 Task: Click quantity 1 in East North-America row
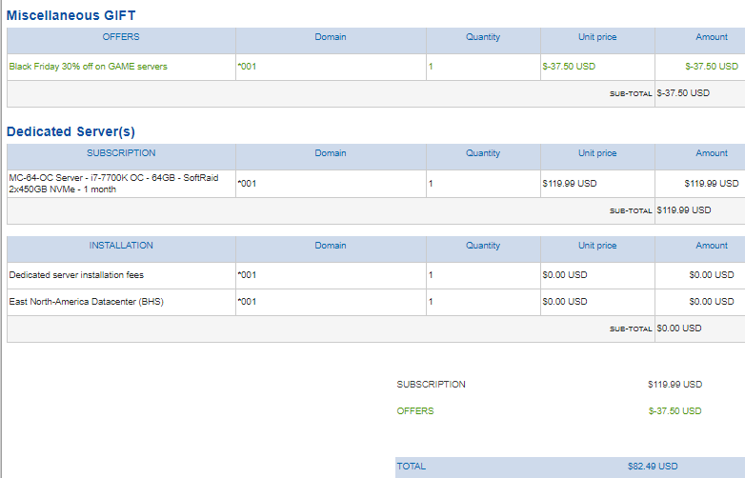point(431,302)
